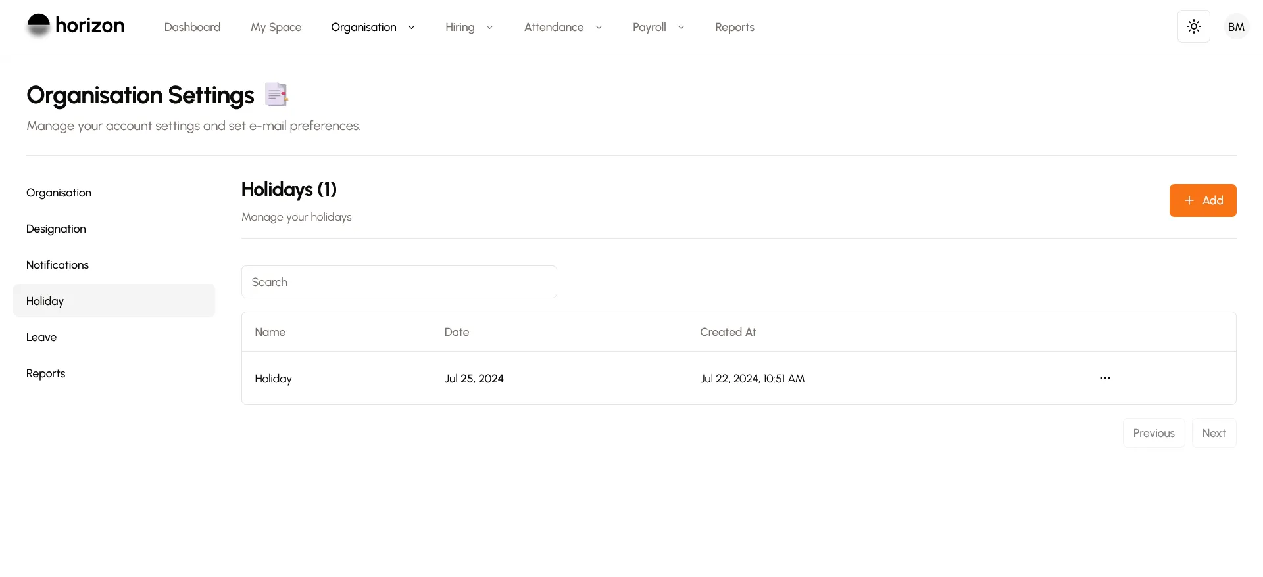
Task: Expand the Attendance dropdown menu
Action: click(563, 27)
